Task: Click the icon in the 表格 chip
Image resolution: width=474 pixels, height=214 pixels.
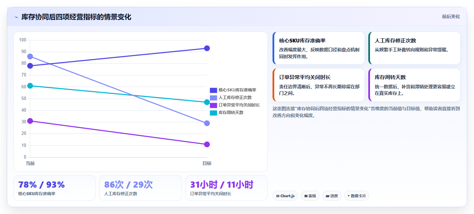Action: pyautogui.click(x=306, y=196)
